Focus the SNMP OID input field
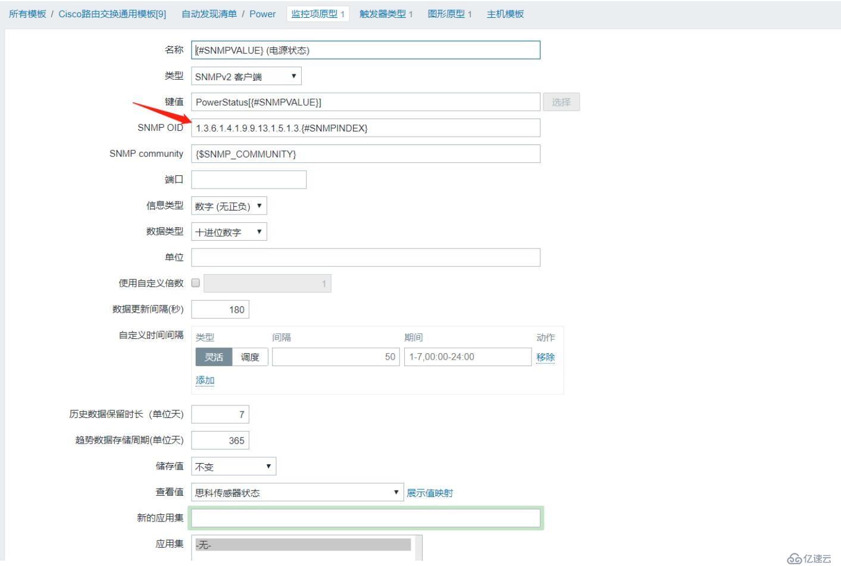Screen dimensions: 841x566 coord(365,128)
